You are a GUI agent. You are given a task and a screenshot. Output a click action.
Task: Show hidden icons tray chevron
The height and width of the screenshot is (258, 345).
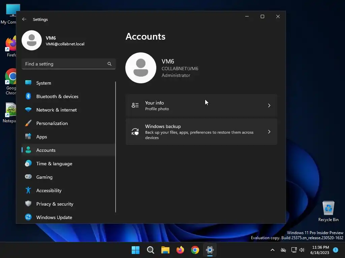[272, 250]
